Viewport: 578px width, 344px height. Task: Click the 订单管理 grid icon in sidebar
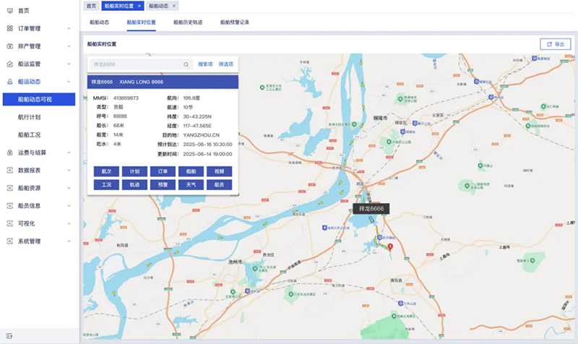click(x=9, y=29)
